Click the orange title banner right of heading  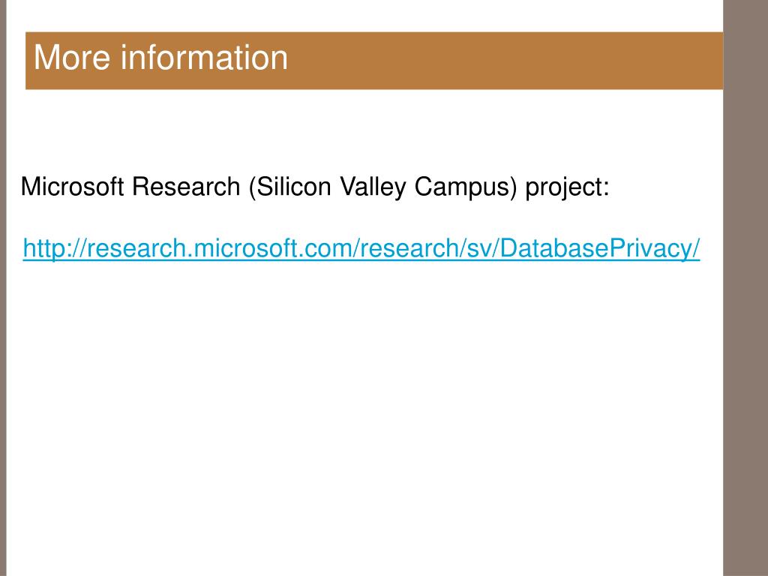tap(505, 60)
